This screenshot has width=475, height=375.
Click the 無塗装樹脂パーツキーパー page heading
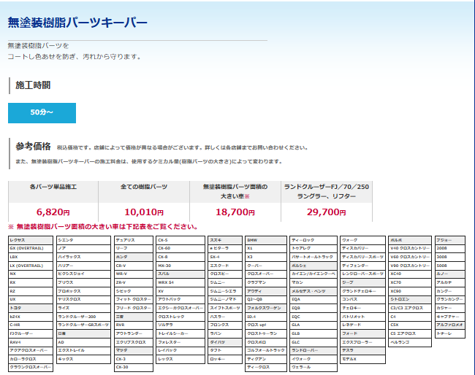(x=77, y=23)
